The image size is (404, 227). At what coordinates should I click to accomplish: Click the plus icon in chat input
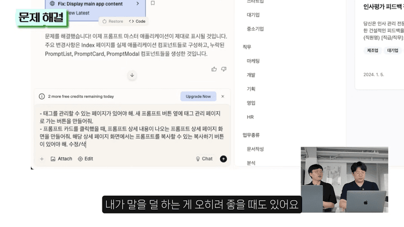[x=42, y=159]
